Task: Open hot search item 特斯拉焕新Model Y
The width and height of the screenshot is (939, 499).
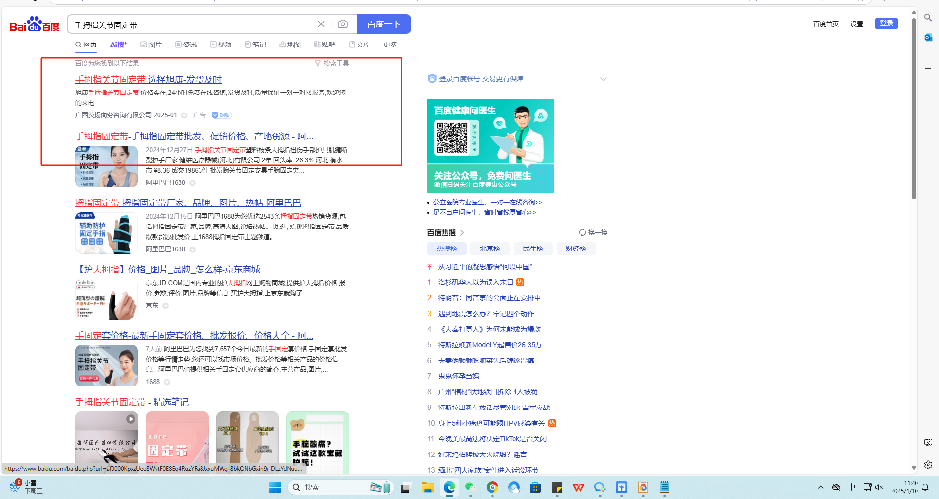Action: click(490, 345)
